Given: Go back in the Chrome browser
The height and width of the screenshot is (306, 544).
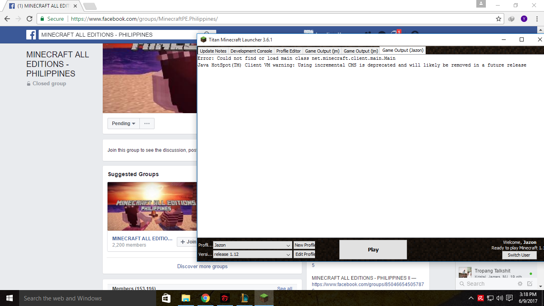Looking at the screenshot, I should tap(7, 19).
